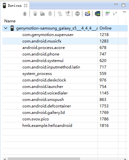Click PID value 747
This screenshot has width=129, height=160.
click(x=103, y=54)
